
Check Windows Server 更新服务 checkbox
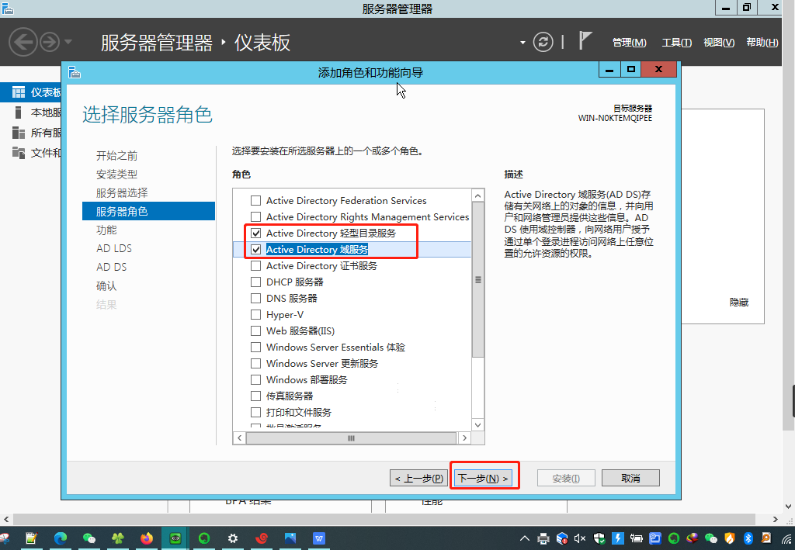[256, 363]
